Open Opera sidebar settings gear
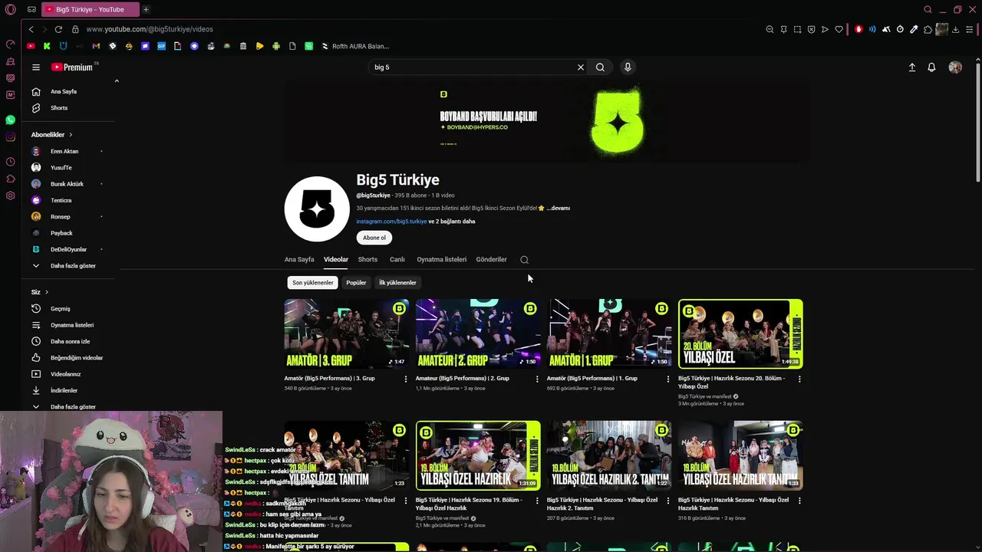Viewport: 982px width, 552px height. tap(10, 195)
